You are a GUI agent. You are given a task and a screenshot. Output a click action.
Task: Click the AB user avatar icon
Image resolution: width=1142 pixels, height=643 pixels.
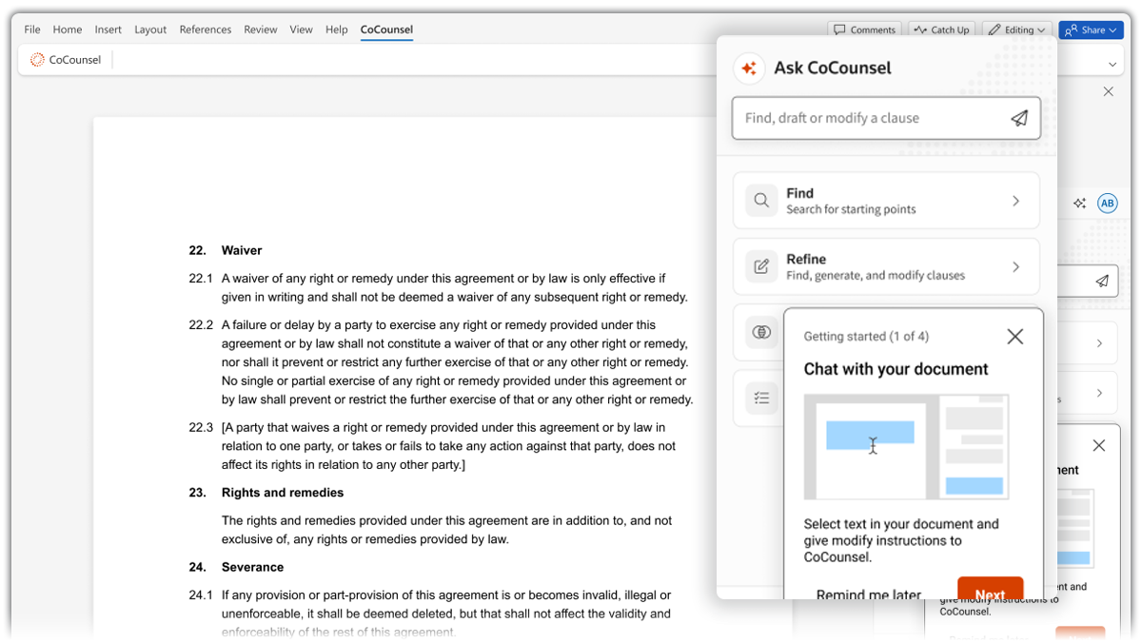(x=1107, y=203)
